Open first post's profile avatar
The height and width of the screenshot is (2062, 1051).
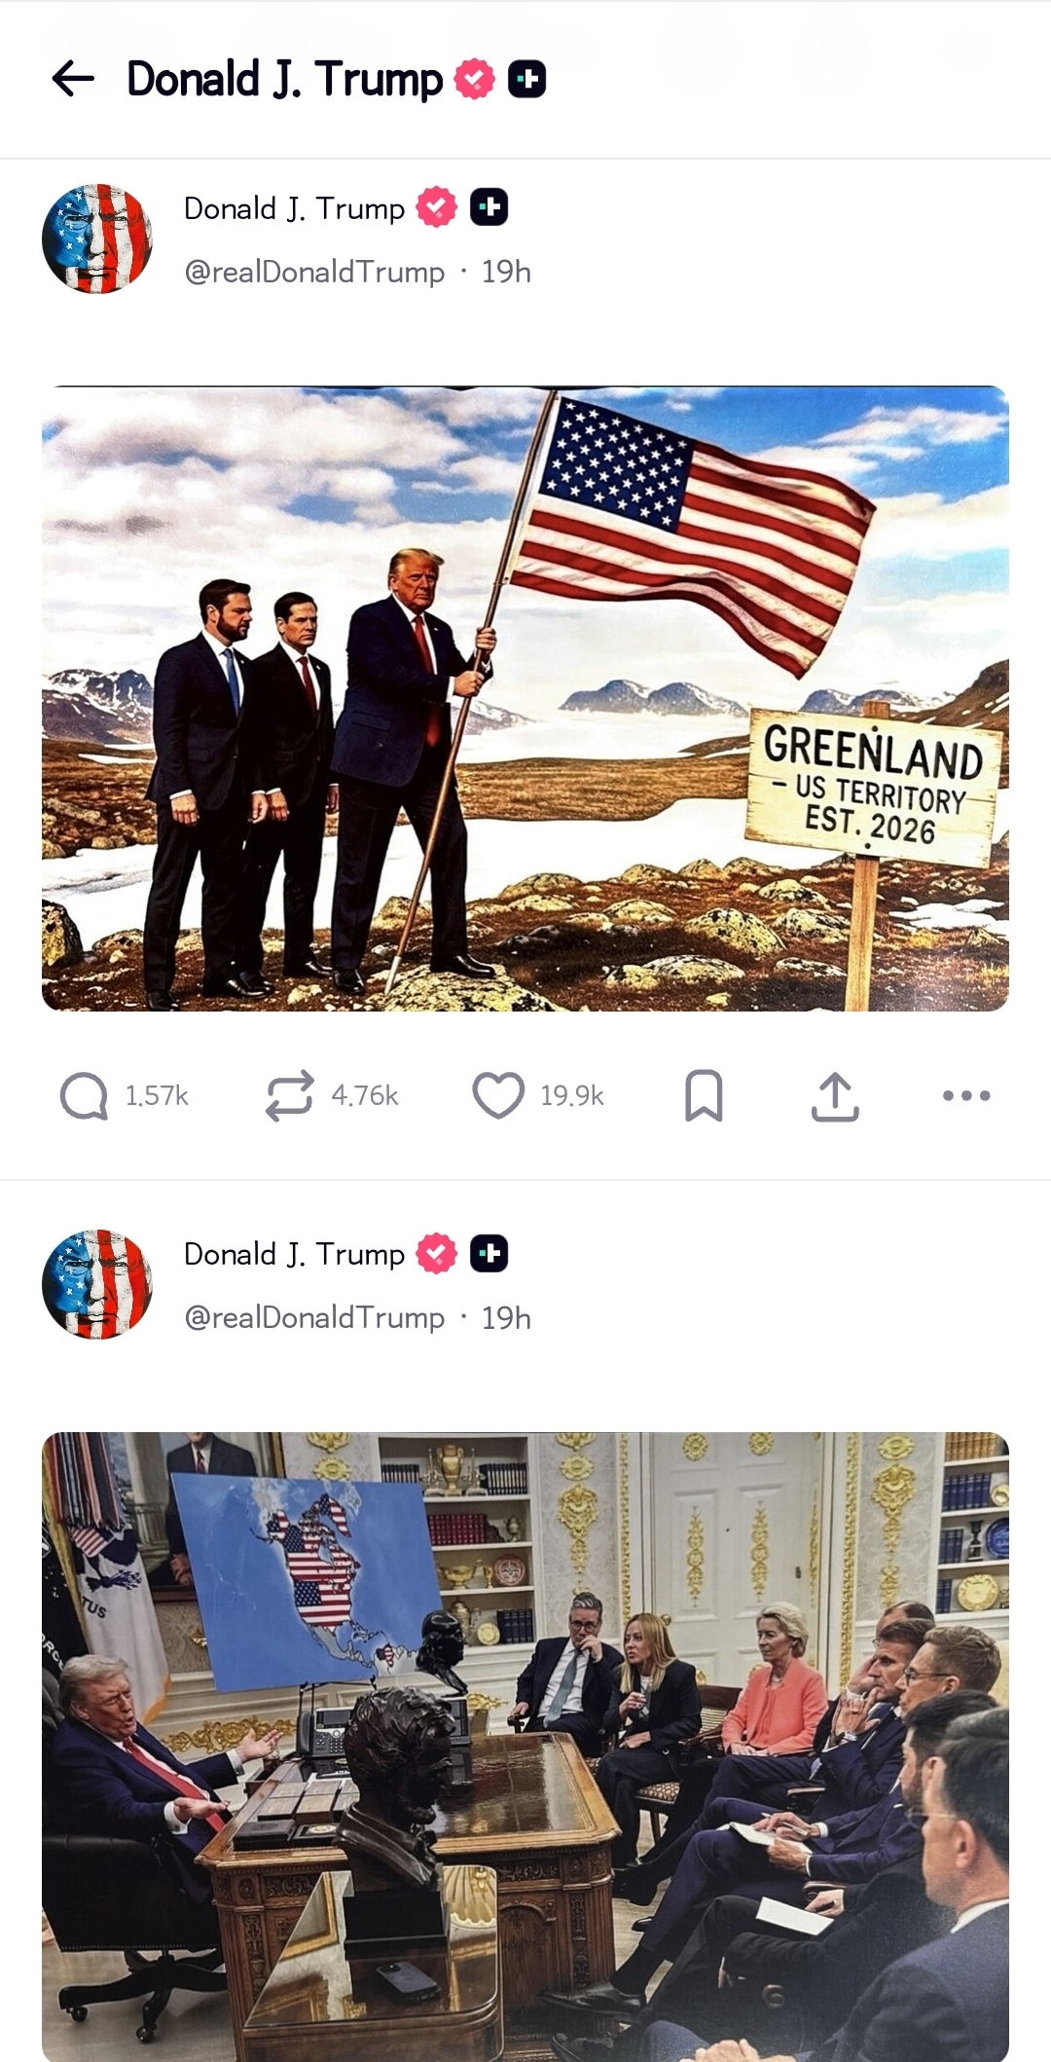97,239
